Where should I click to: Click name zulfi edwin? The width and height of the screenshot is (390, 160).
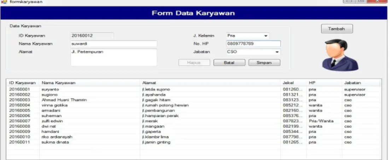[x=52, y=121]
